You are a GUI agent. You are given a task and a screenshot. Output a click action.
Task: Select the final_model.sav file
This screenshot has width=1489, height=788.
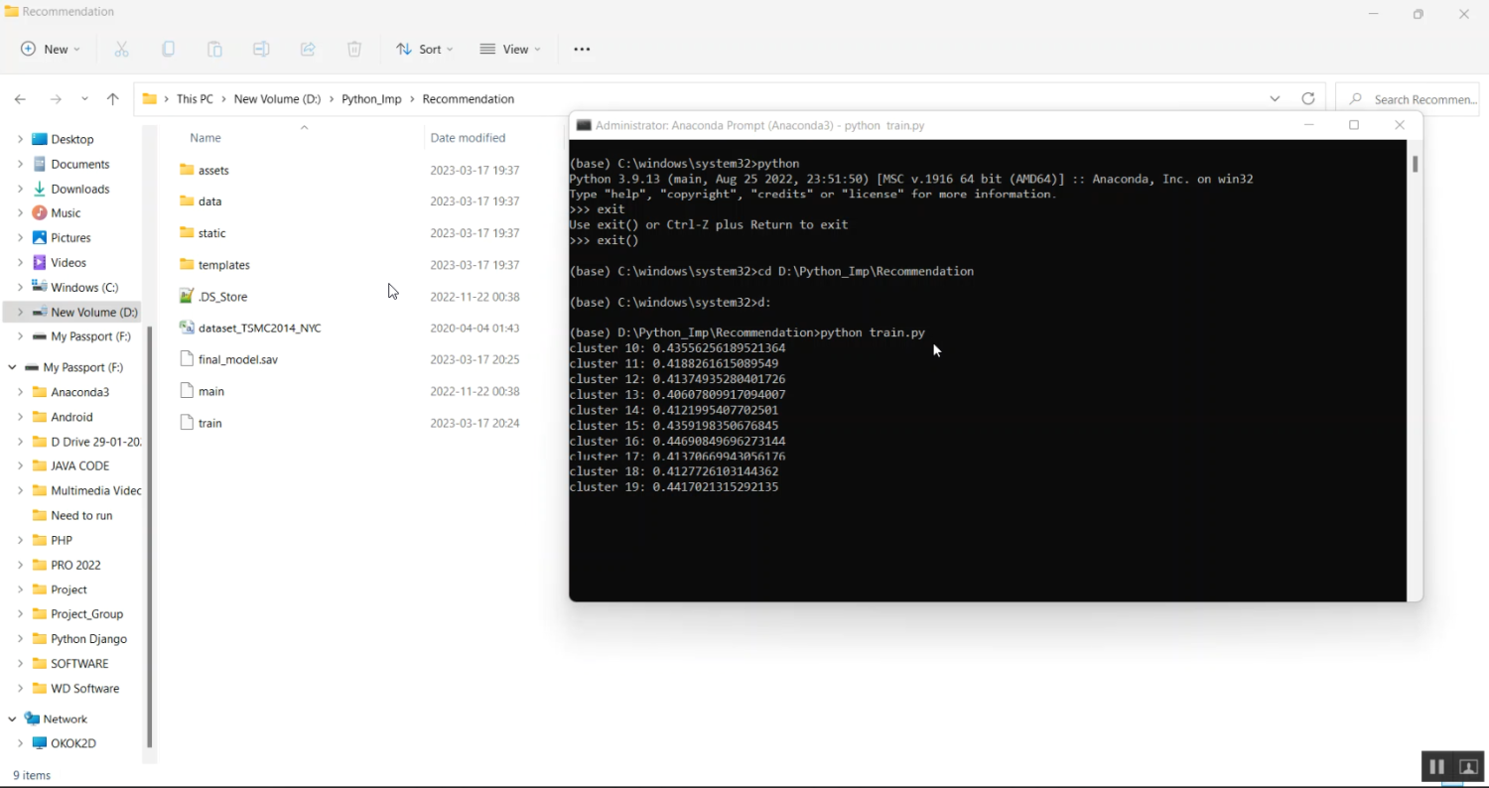click(237, 359)
